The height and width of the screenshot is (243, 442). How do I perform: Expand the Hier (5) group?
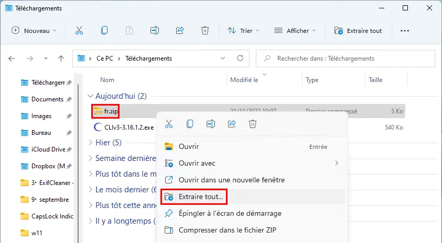(91, 143)
